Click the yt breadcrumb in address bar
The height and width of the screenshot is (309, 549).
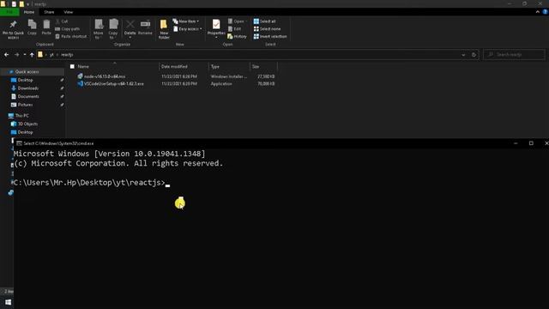click(x=51, y=55)
